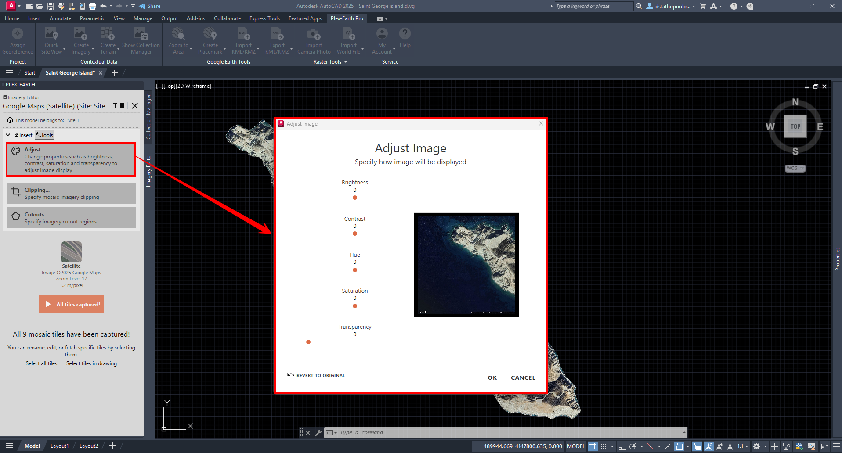Toggle Object Snap Tracking
The height and width of the screenshot is (453, 842).
[668, 446]
